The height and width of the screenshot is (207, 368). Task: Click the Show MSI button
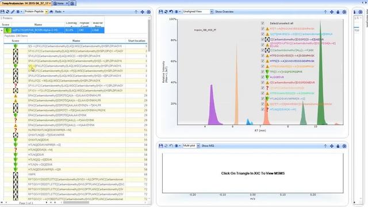pyautogui.click(x=208, y=145)
